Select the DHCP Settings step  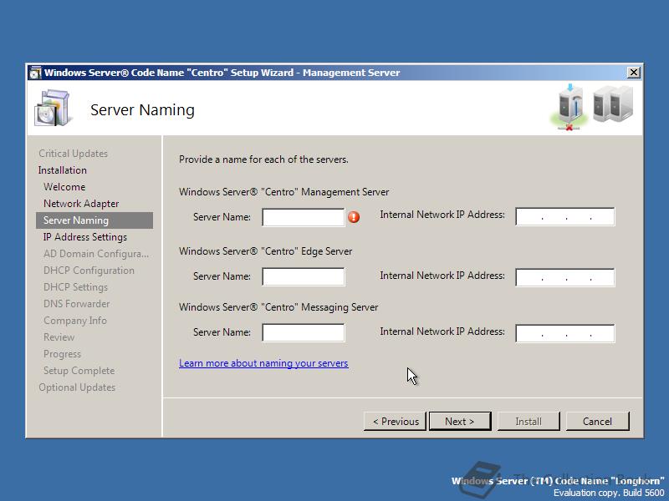(75, 287)
